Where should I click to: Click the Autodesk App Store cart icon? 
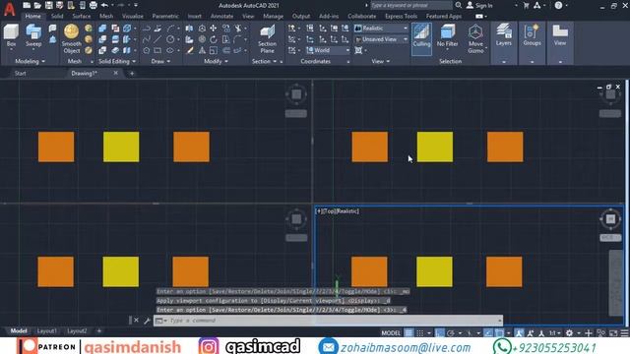click(x=526, y=5)
